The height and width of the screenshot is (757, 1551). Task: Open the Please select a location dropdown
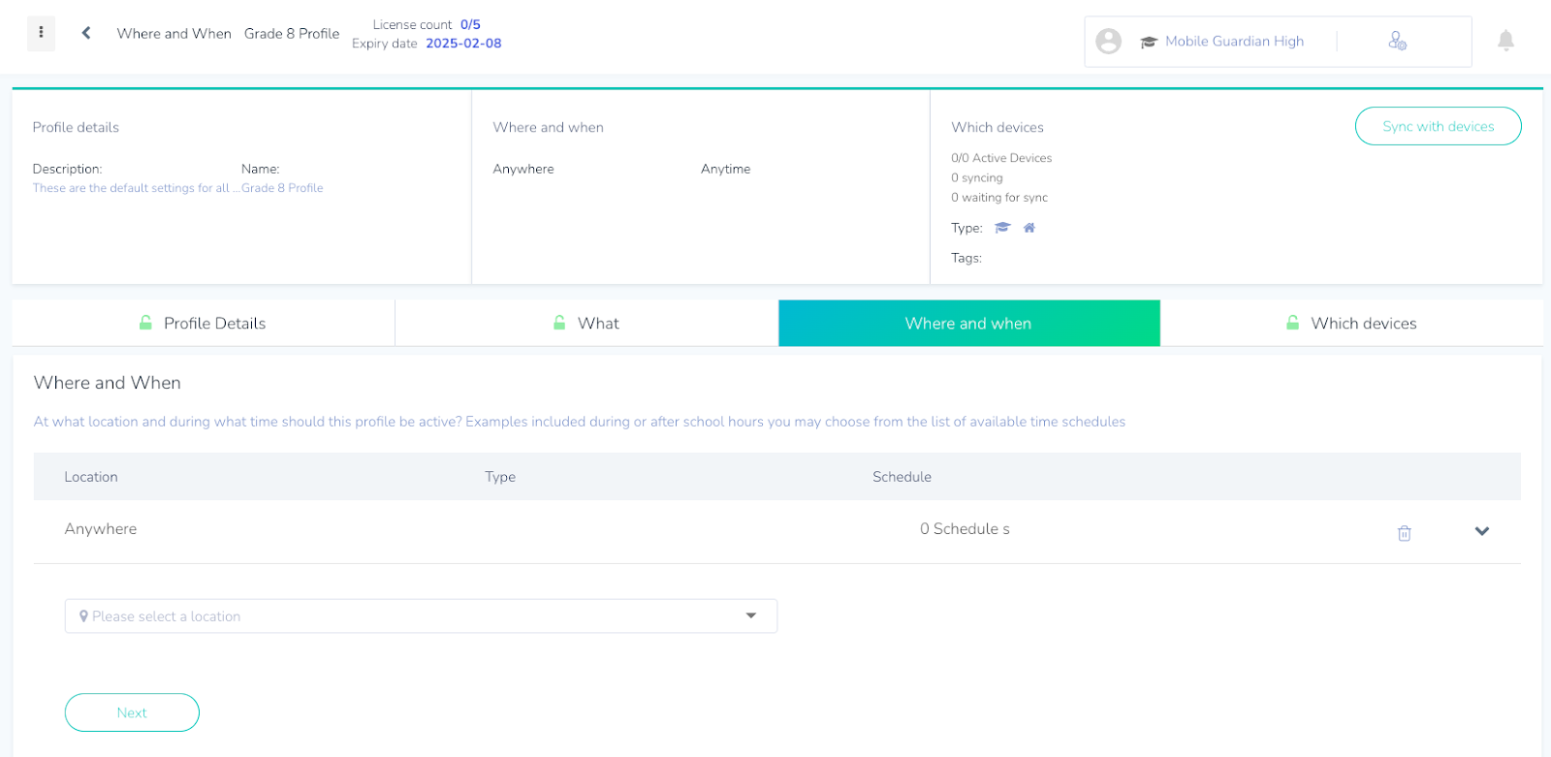421,616
